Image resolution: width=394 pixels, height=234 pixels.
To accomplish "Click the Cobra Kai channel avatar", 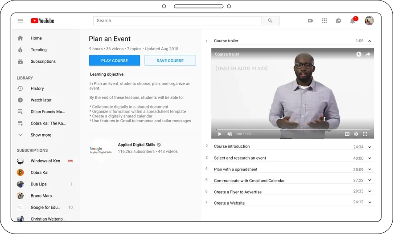I will (21, 172).
